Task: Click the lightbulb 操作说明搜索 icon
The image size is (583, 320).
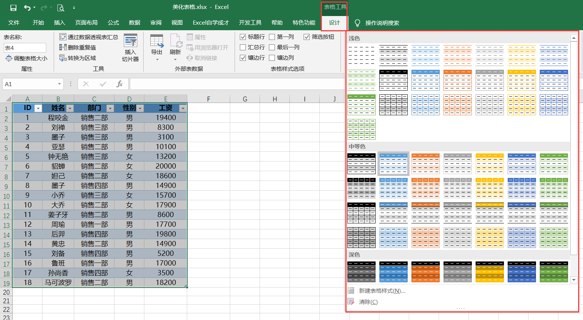Action: coord(357,23)
